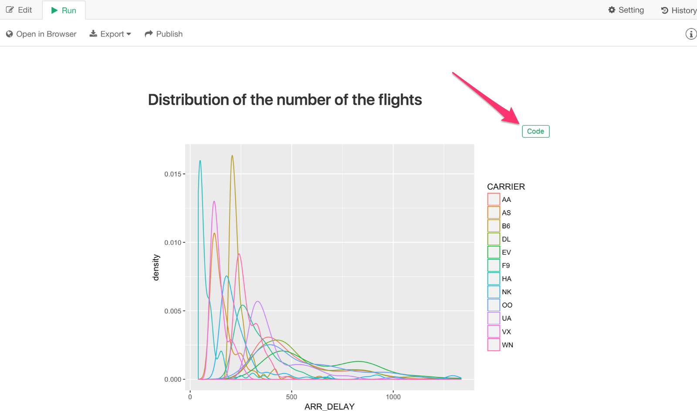Click the UA carrier purple legend swatch
The width and height of the screenshot is (697, 411).
494,318
